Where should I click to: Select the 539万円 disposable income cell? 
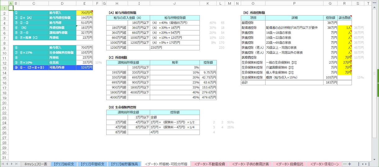coord(84,67)
